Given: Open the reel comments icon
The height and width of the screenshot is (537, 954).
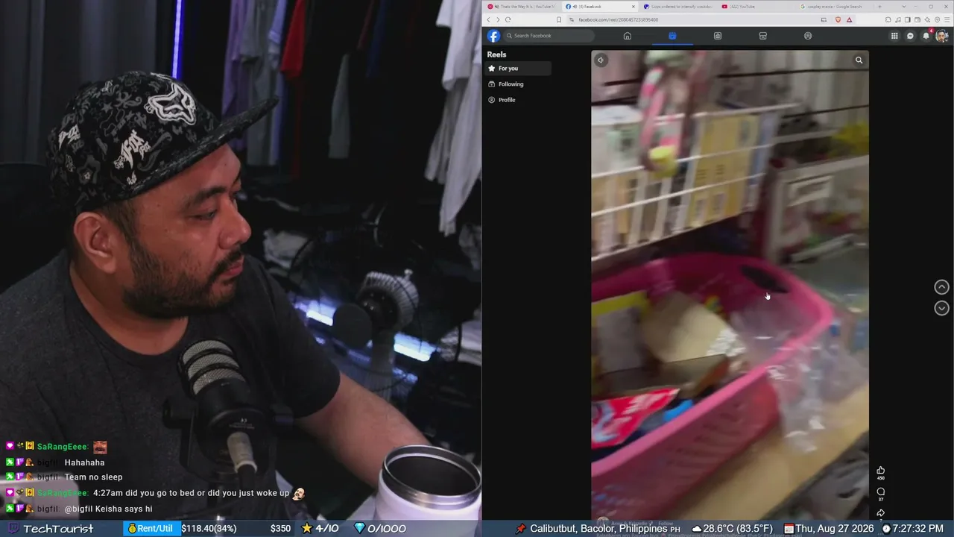Looking at the screenshot, I should click(x=881, y=492).
